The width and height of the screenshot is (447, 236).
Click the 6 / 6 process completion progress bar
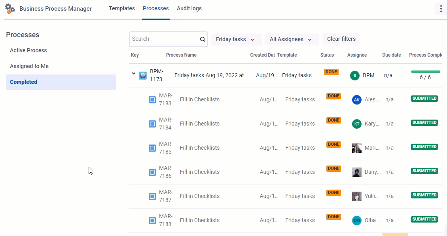(x=425, y=72)
